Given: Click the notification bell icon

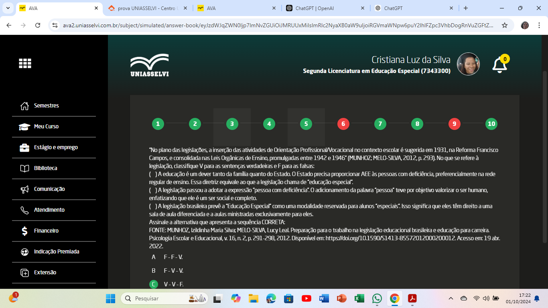Looking at the screenshot, I should tap(499, 65).
